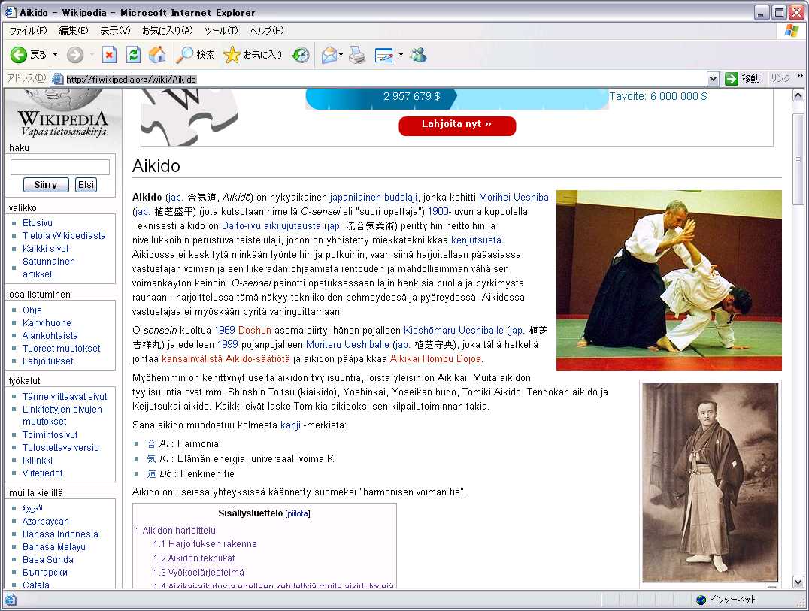Print the page with printer icon

pyautogui.click(x=357, y=55)
